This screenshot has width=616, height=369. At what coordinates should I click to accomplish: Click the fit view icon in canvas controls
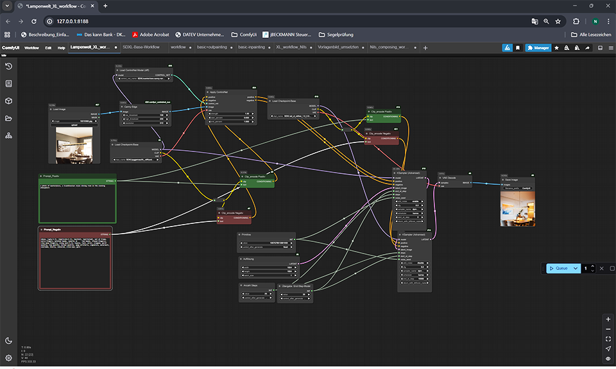608,339
